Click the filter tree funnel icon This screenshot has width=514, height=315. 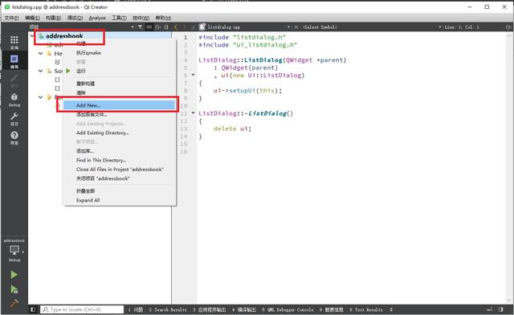[x=141, y=27]
